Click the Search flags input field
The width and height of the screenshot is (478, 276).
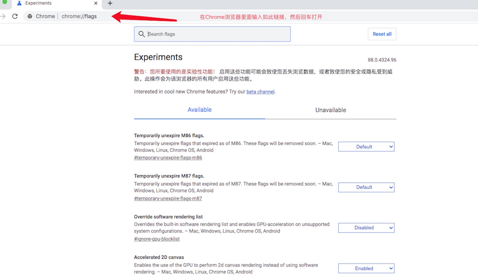point(212,34)
